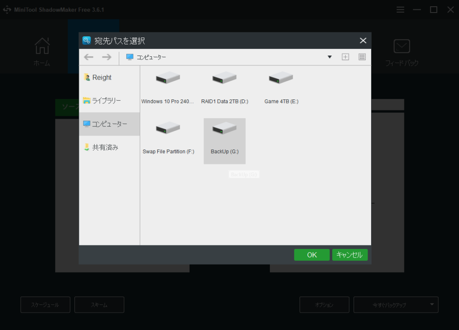Click the キャンセル button
This screenshot has height=330, width=459.
click(350, 255)
